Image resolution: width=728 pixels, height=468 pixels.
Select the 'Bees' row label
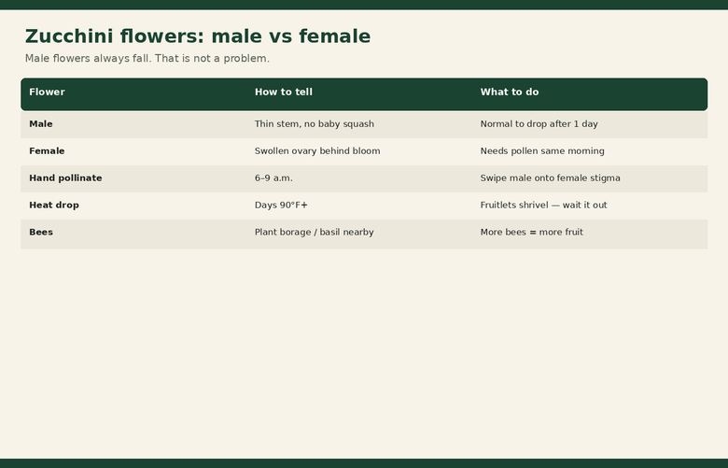(41, 232)
